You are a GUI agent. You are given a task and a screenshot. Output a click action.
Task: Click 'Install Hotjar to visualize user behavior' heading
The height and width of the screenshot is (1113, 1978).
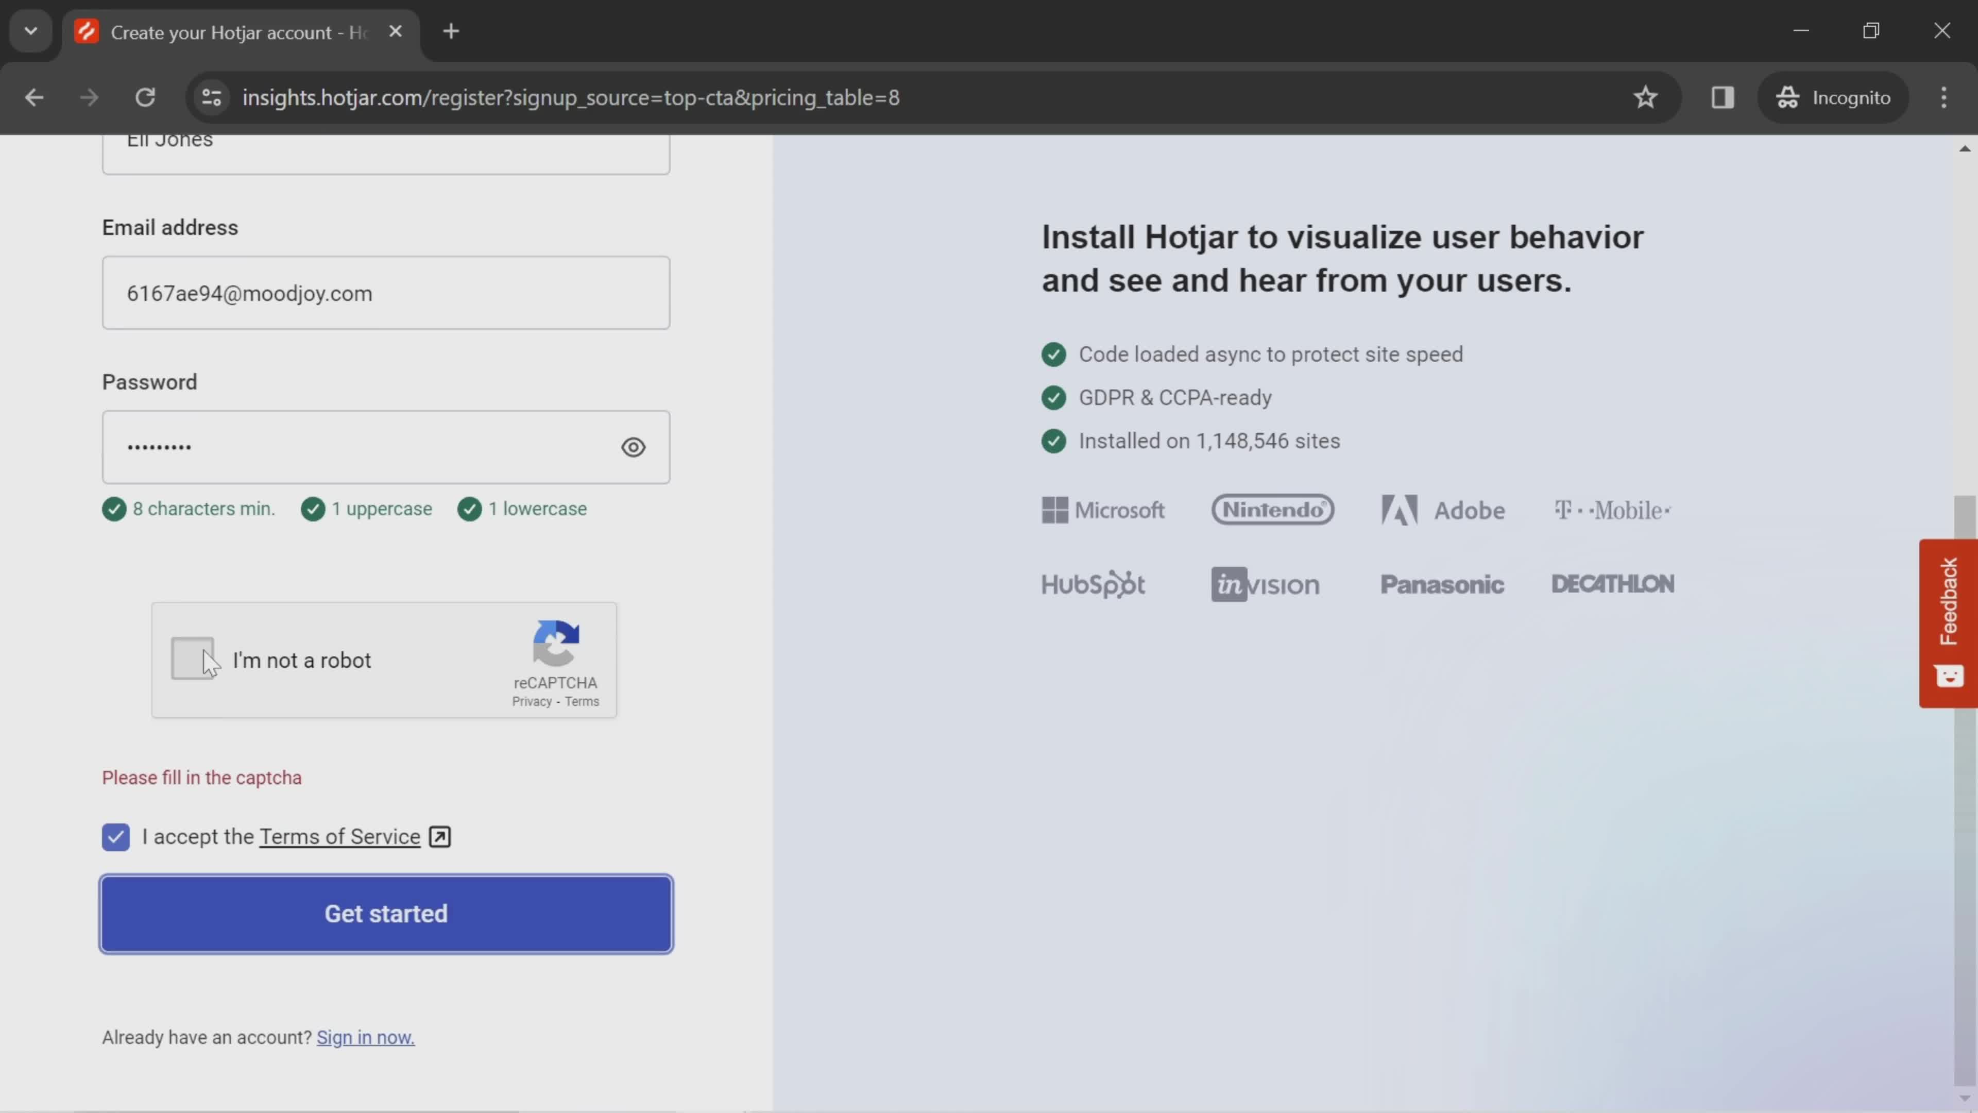1342,259
